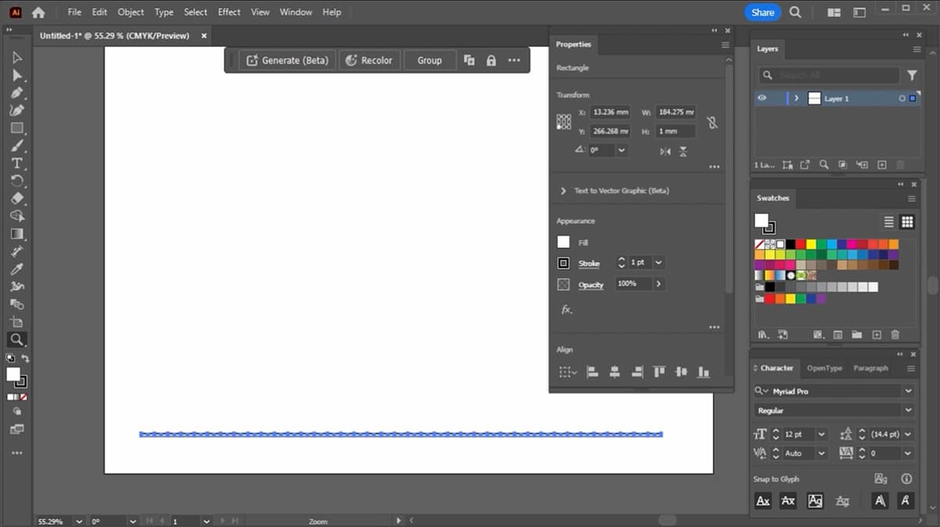This screenshot has width=940, height=527.
Task: Open the Effect menu
Action: click(x=229, y=12)
